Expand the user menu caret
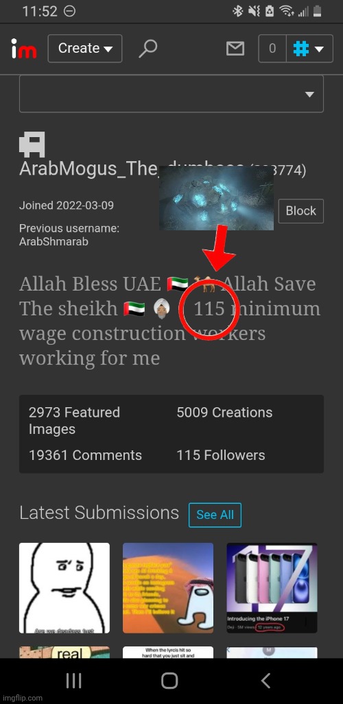The height and width of the screenshot is (704, 343). [319, 49]
